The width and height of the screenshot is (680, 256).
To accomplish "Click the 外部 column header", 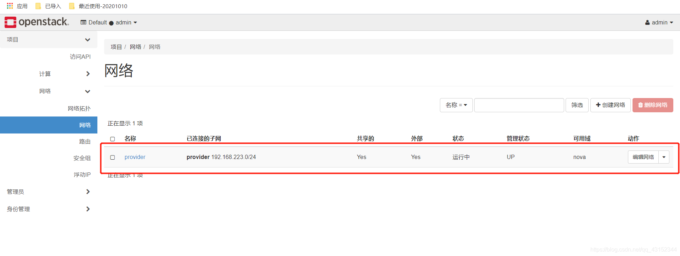I will pyautogui.click(x=417, y=138).
